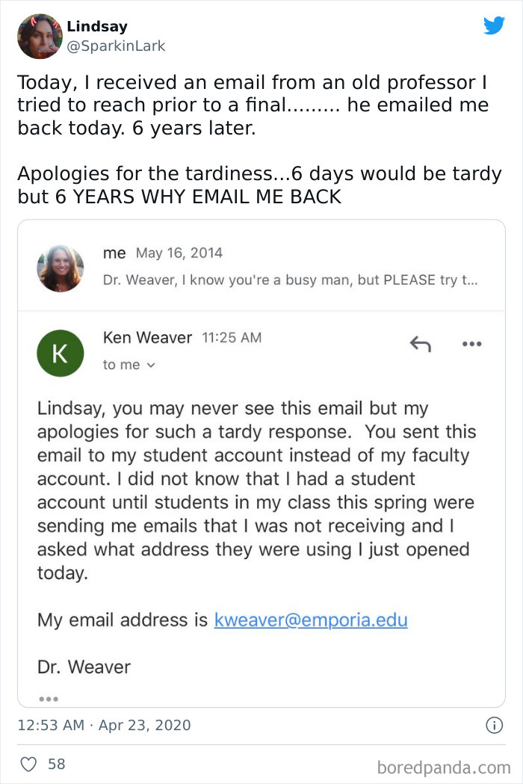The height and width of the screenshot is (784, 523).
Task: Expand the 'to me' recipient details chevron
Action: click(x=152, y=365)
